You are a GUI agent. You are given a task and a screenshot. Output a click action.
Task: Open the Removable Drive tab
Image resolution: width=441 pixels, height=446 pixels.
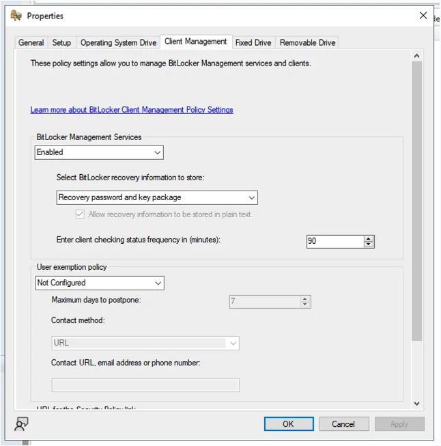307,42
